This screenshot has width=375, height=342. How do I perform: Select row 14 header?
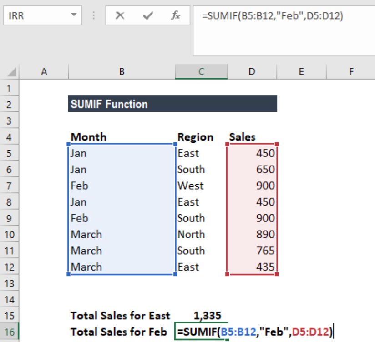click(x=9, y=299)
